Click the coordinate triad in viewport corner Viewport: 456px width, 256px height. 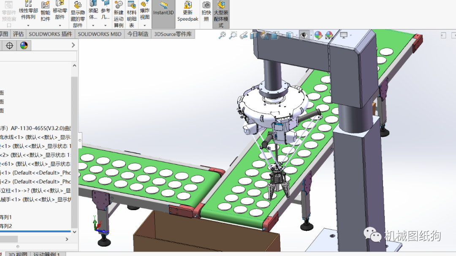pyautogui.click(x=100, y=225)
